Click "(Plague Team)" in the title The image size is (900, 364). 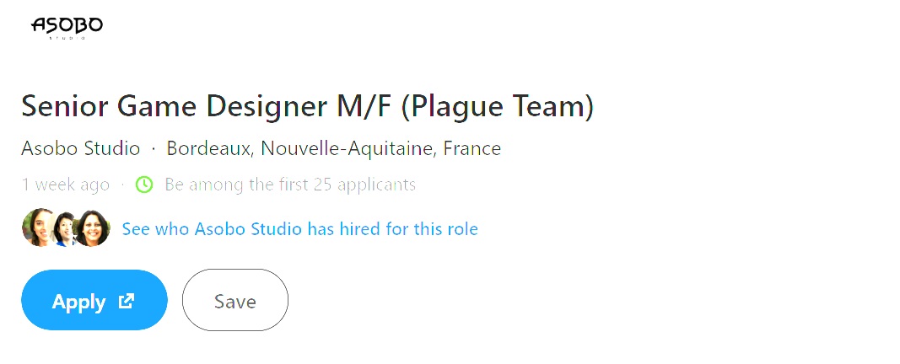coord(499,107)
